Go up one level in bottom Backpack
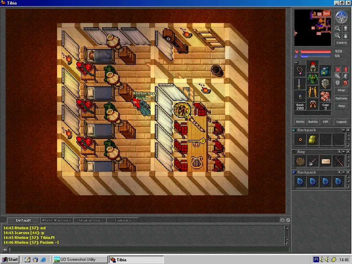 click(x=339, y=172)
